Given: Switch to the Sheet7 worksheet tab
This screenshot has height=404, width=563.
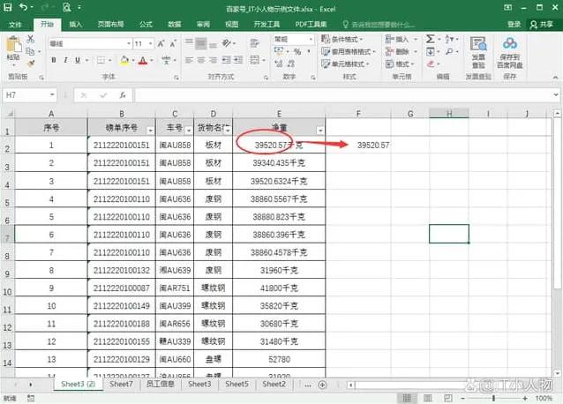Looking at the screenshot, I should tap(121, 385).
